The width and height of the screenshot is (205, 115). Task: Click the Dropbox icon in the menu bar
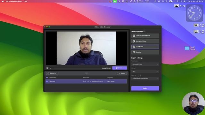click(111, 1)
